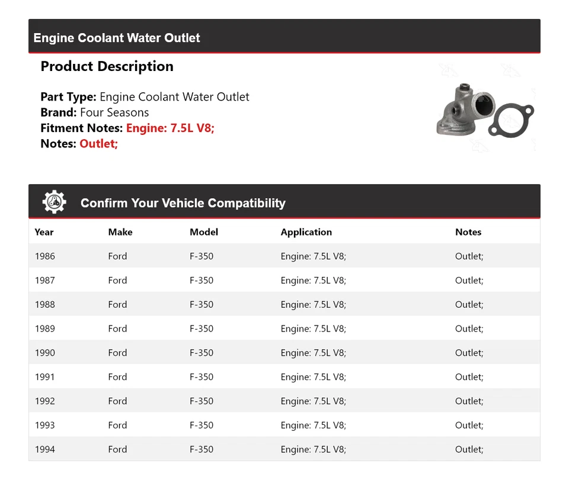Click F-350 in the 1992 row

coord(202,401)
